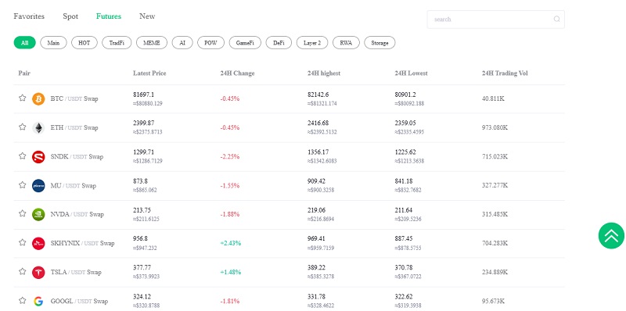Filter by AI category

(182, 43)
